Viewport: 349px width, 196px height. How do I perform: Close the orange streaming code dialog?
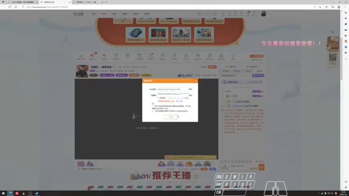click(x=195, y=81)
